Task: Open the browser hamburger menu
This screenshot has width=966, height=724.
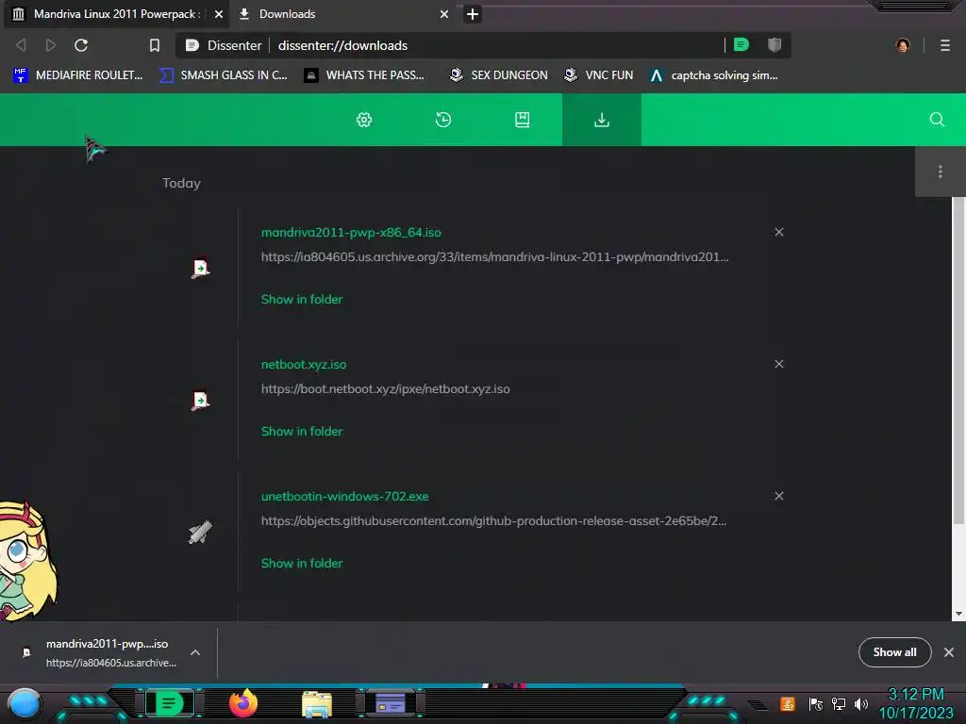Action: tap(945, 45)
